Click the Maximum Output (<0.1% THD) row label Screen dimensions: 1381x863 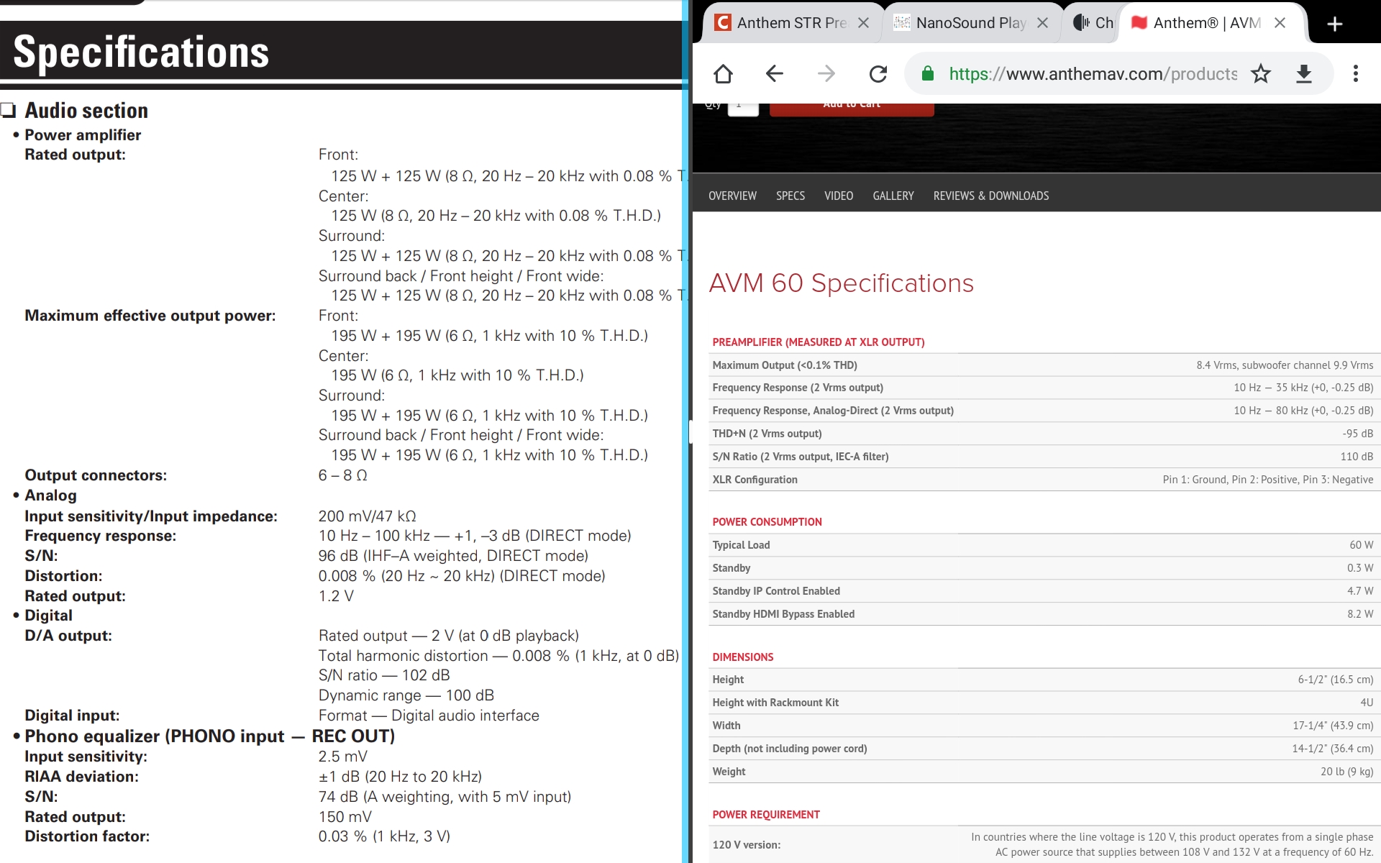tap(785, 365)
